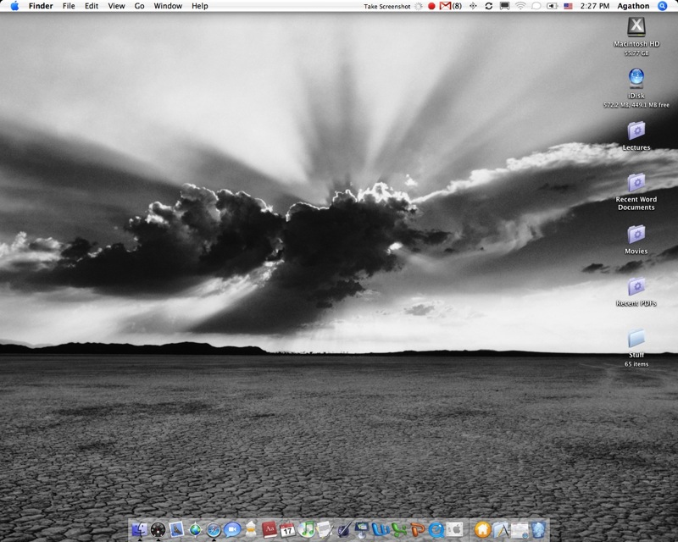Select the Lectures folder on desktop
This screenshot has height=542, width=678.
click(x=636, y=131)
